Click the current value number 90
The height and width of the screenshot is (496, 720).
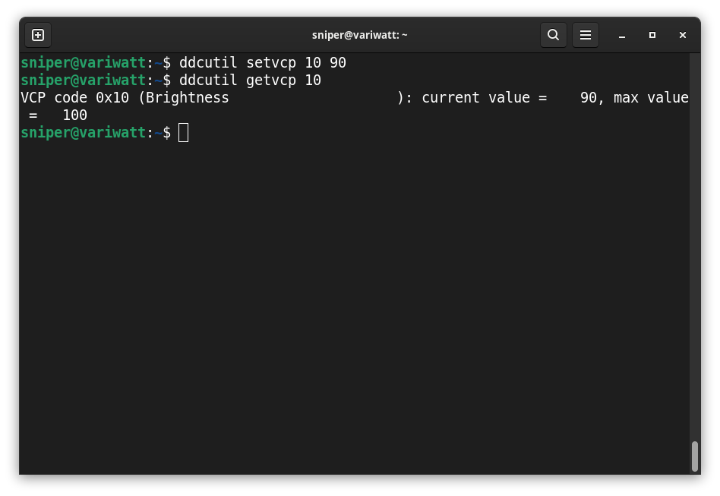click(x=589, y=97)
